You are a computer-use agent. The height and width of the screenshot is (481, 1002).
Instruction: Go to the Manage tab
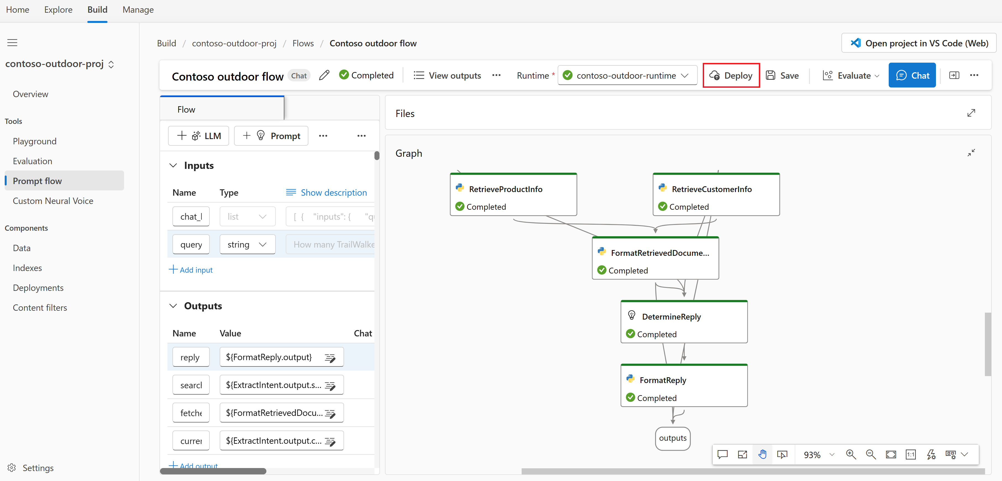click(x=138, y=10)
